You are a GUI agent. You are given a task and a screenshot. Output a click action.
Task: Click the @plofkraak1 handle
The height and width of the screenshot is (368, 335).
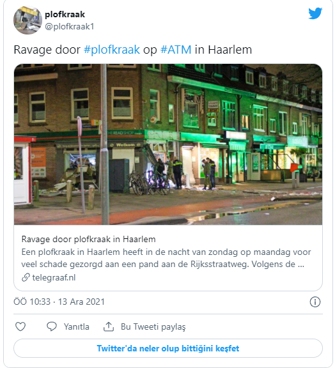70,27
